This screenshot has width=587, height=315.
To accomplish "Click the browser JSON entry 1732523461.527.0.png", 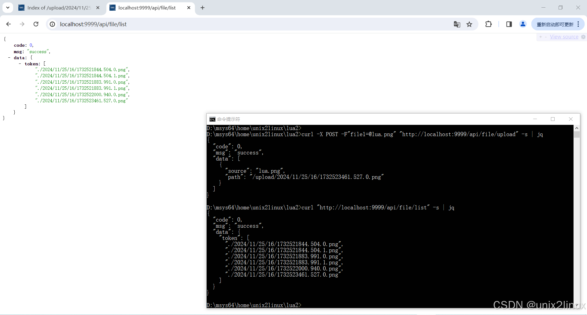I will pyautogui.click(x=81, y=101).
